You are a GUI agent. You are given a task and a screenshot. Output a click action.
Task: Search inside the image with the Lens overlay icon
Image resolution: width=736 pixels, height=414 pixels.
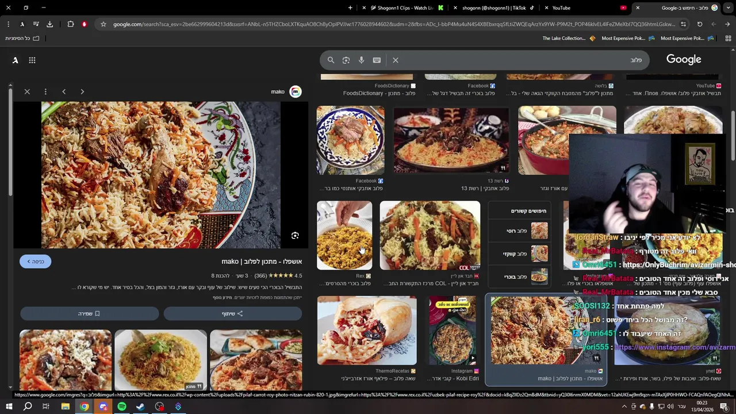click(x=295, y=235)
